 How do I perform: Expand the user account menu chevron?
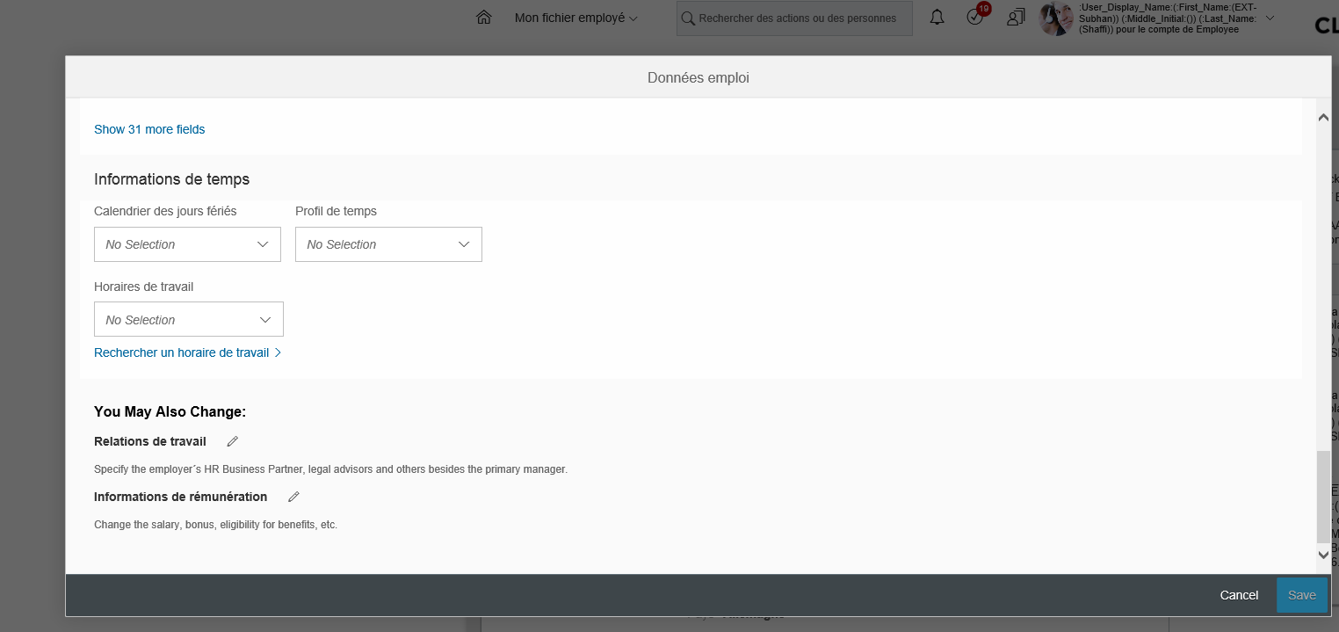click(1270, 18)
